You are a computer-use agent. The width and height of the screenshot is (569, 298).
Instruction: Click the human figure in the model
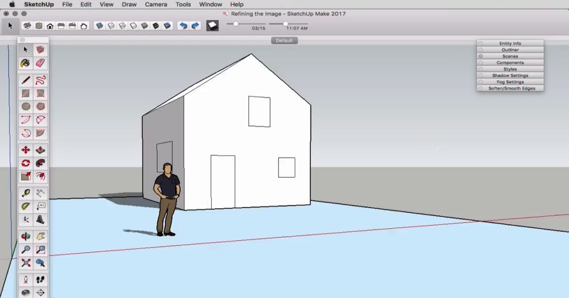click(167, 199)
